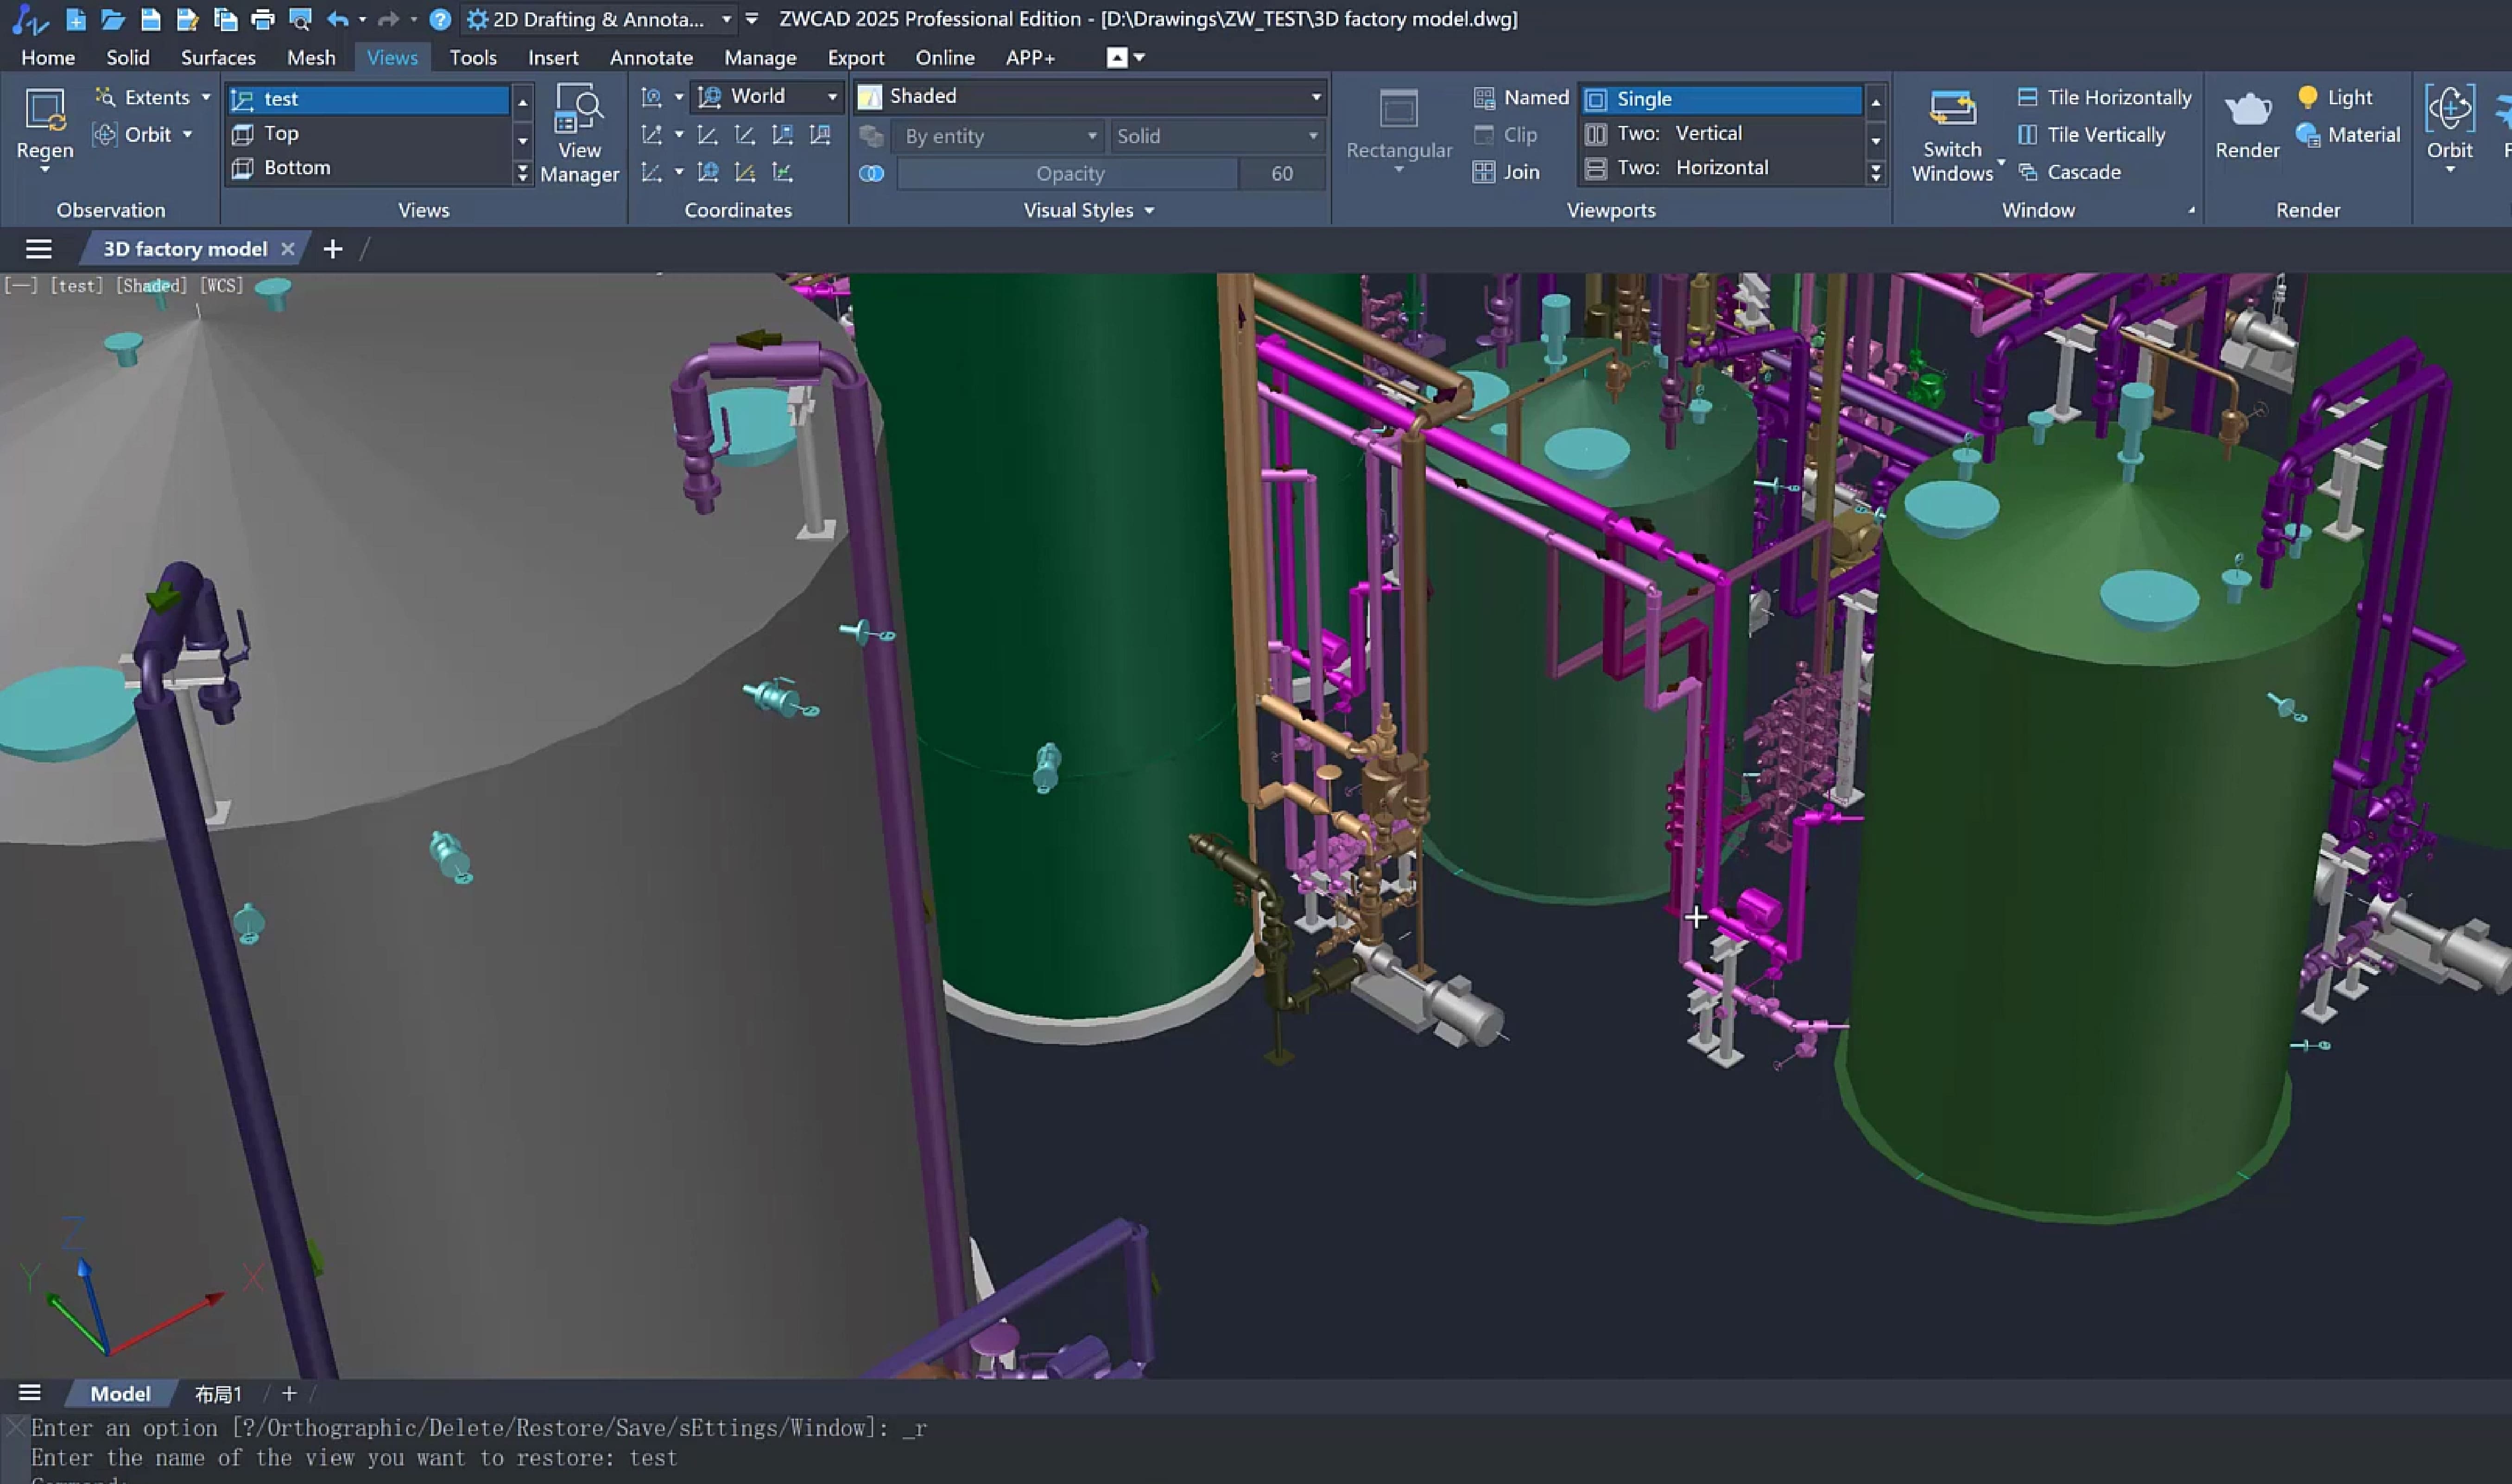
Task: Open the Shaded visual style dropdown
Action: [x=1090, y=96]
